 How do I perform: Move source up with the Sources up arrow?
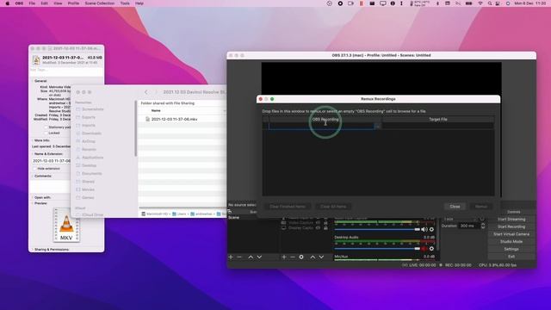point(313,257)
